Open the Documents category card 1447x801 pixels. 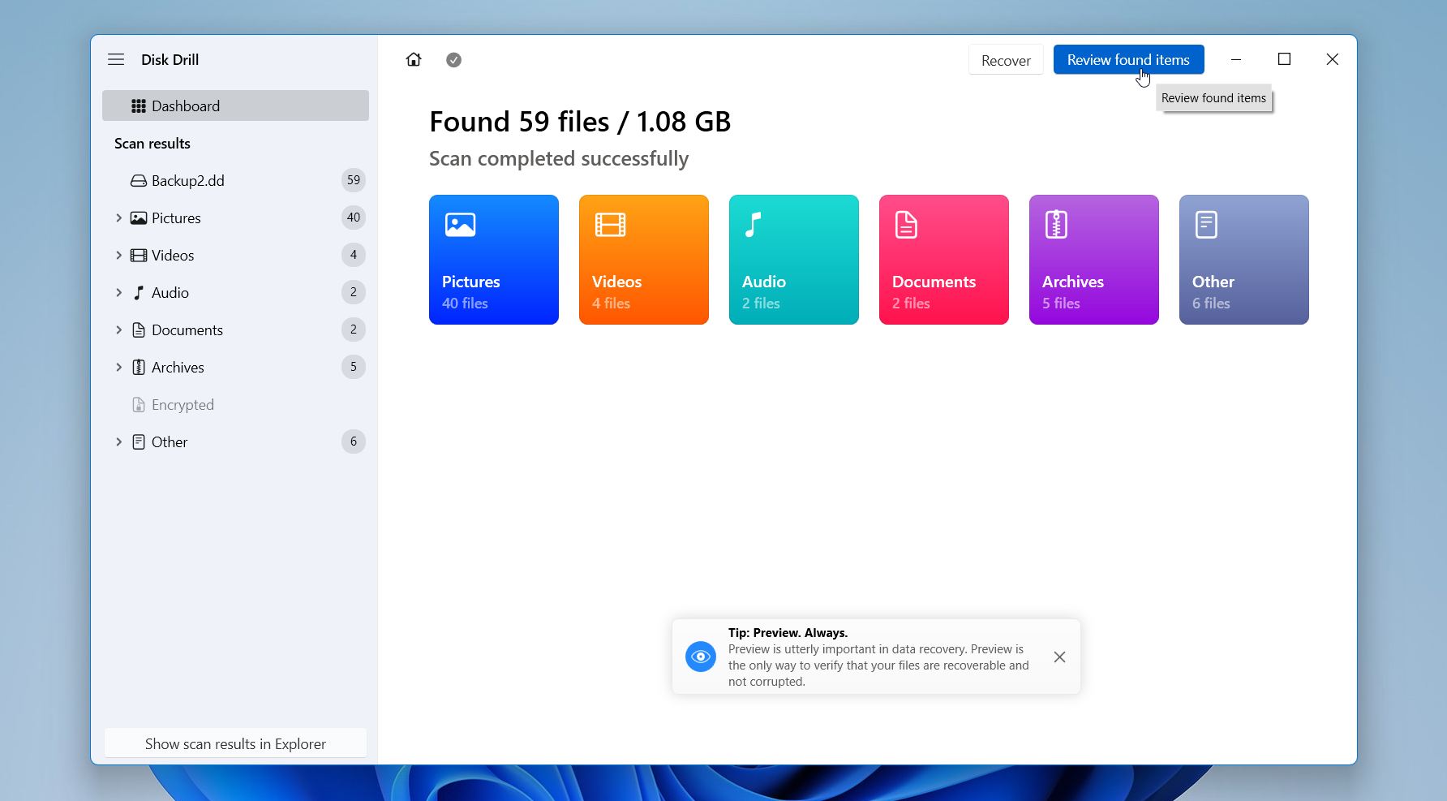(944, 260)
